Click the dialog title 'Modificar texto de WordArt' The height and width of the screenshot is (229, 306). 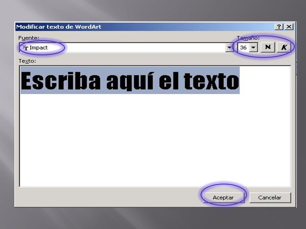point(59,27)
